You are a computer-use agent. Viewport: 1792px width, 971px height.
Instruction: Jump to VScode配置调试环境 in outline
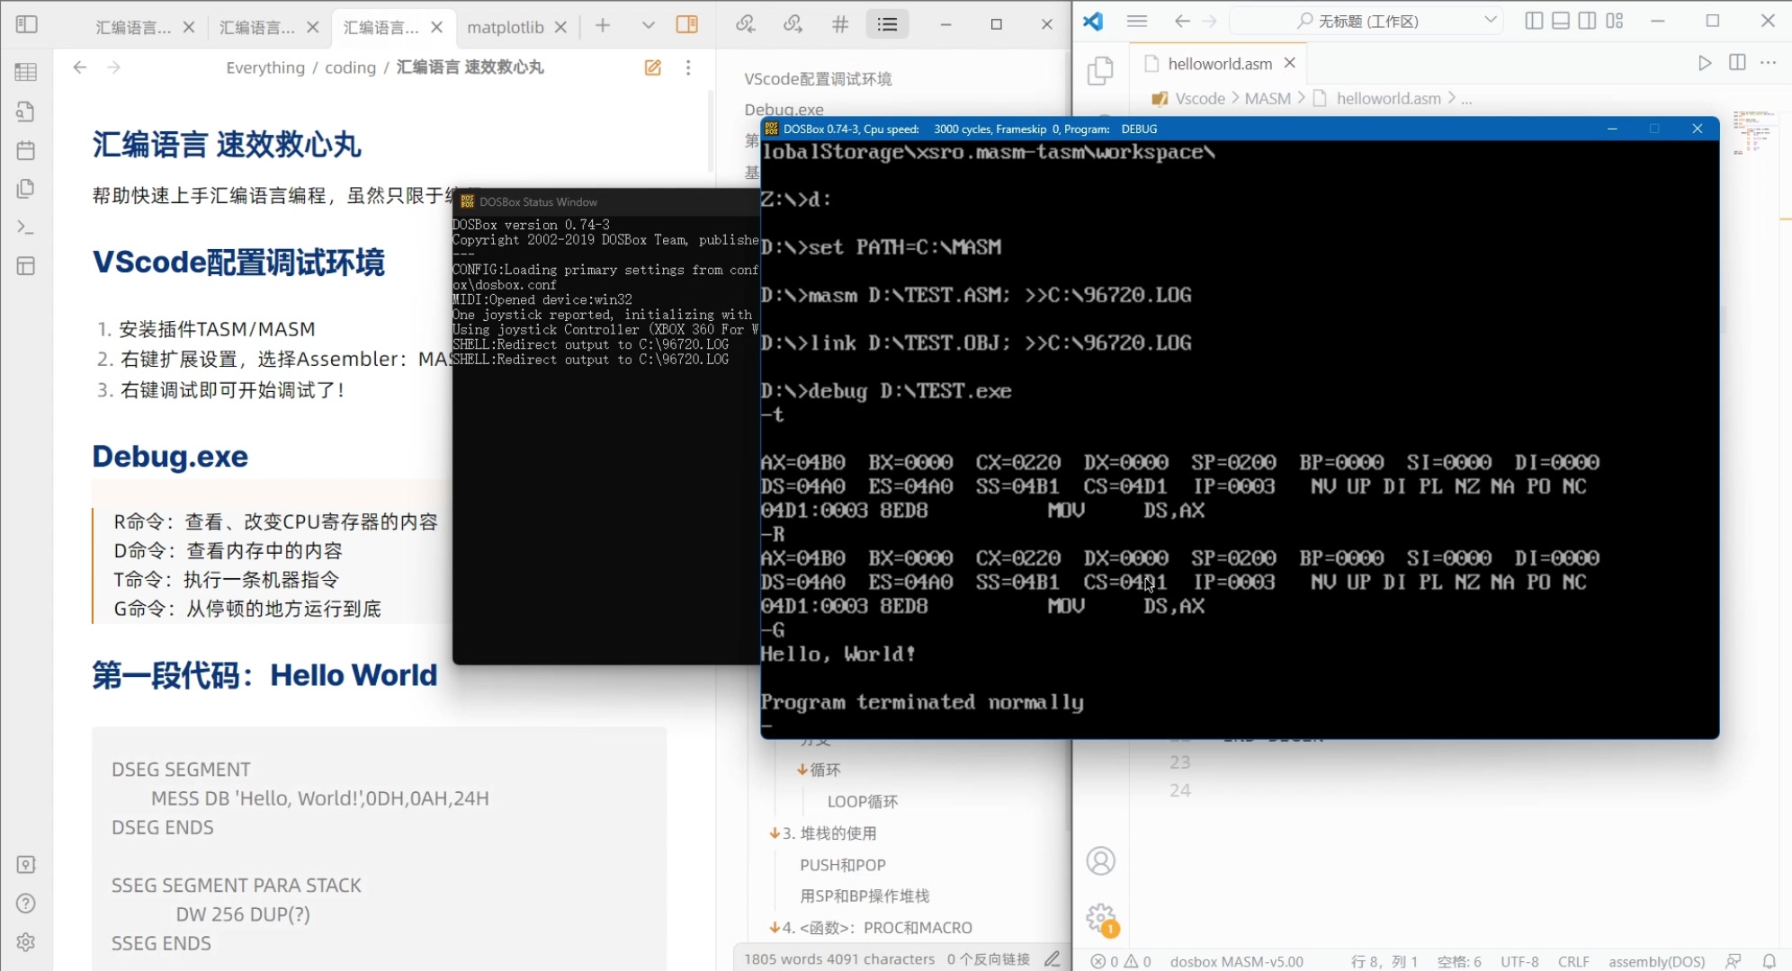[x=818, y=79]
